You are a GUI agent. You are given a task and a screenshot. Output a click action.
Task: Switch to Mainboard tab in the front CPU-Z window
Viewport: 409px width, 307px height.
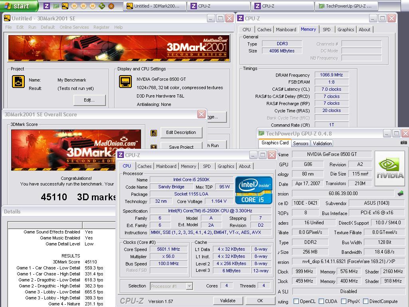click(166, 166)
